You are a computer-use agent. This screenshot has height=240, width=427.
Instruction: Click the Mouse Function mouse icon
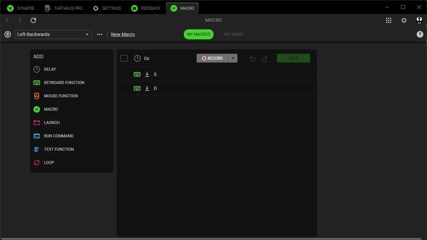37,96
